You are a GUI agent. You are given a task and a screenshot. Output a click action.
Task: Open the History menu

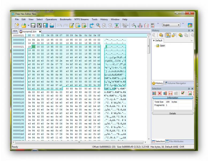[104, 19]
